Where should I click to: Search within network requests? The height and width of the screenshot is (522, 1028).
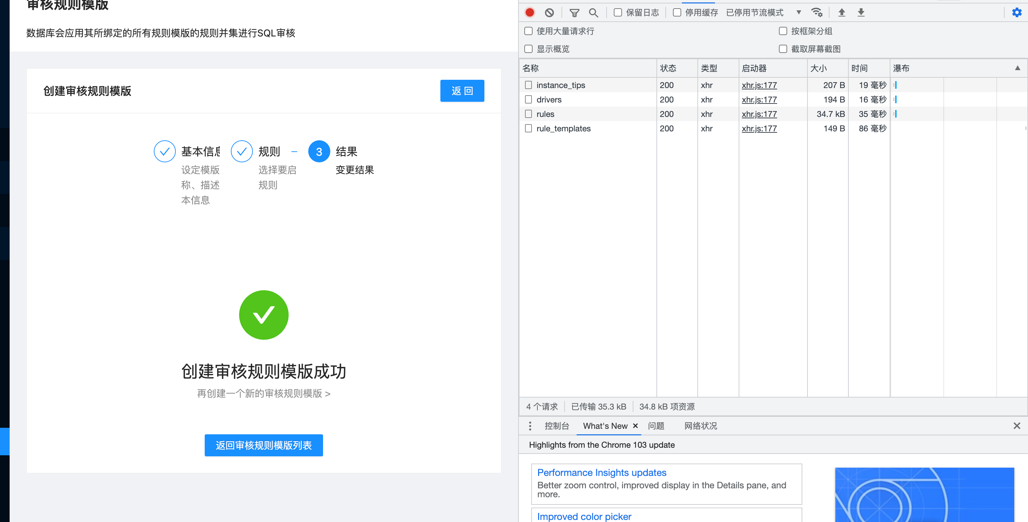point(593,12)
